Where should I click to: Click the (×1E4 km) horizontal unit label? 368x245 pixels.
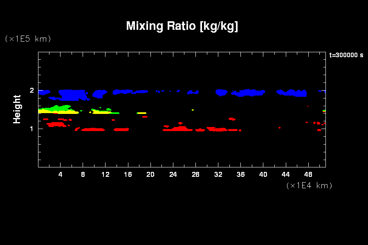(x=309, y=185)
